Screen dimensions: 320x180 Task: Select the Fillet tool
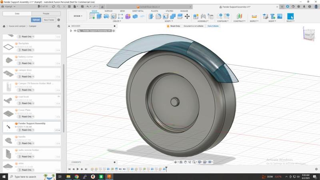(x=158, y=16)
